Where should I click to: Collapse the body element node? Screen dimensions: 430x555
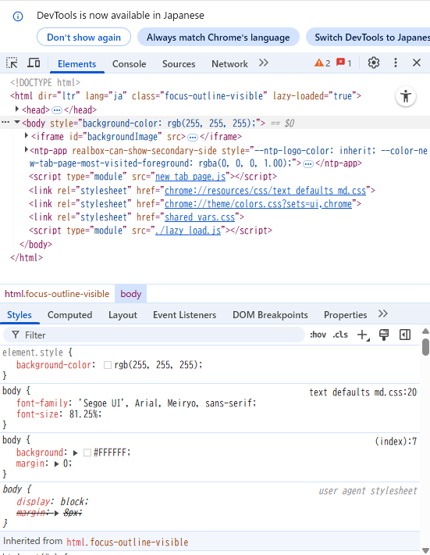coord(17,123)
